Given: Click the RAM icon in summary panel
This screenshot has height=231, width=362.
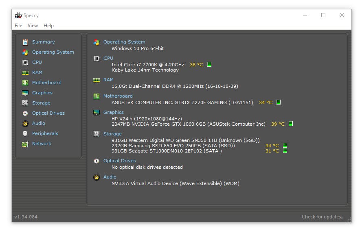Looking at the screenshot, I should click(97, 80).
